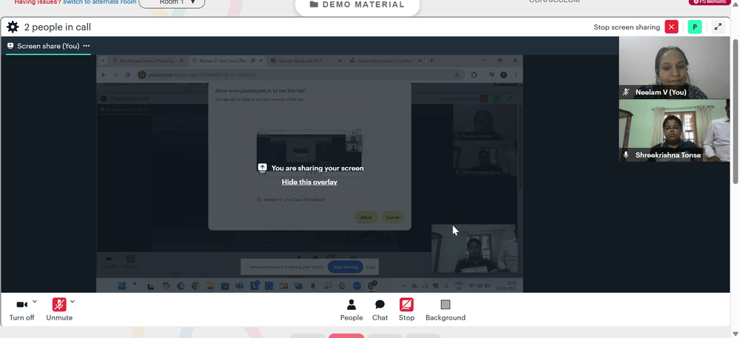This screenshot has width=740, height=338.
Task: Click Allow in the shared-screen permission dialog
Action: 366,217
